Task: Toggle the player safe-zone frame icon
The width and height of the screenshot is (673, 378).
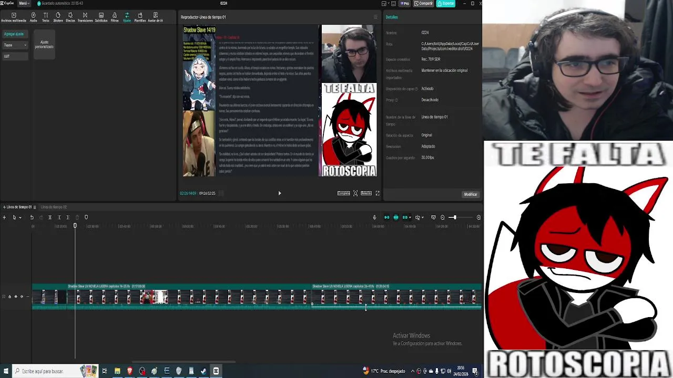Action: (355, 193)
